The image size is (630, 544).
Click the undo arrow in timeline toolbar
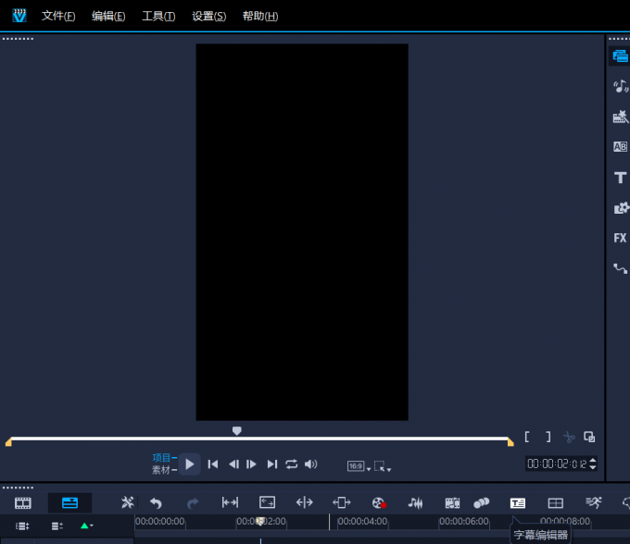(x=156, y=502)
